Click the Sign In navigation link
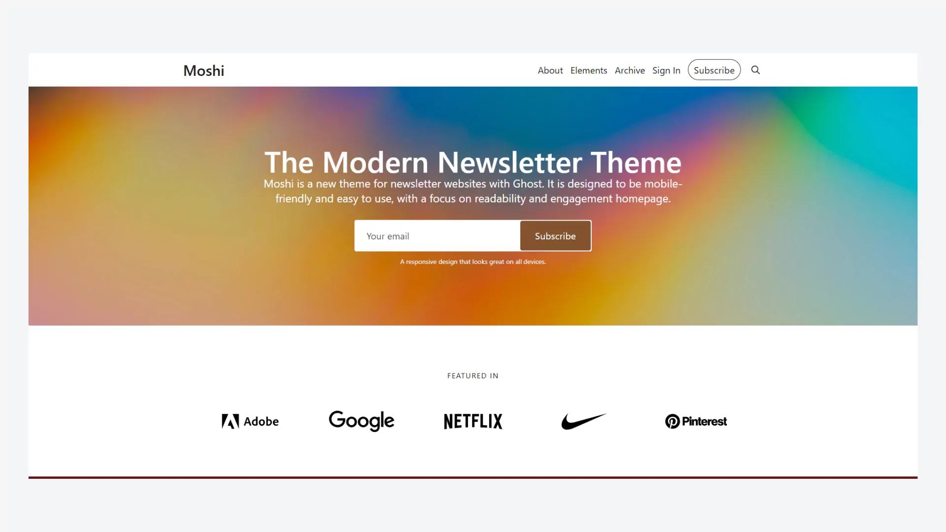This screenshot has width=946, height=532. coord(666,69)
